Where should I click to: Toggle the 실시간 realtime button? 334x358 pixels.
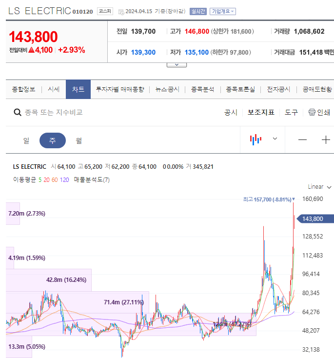pos(198,11)
